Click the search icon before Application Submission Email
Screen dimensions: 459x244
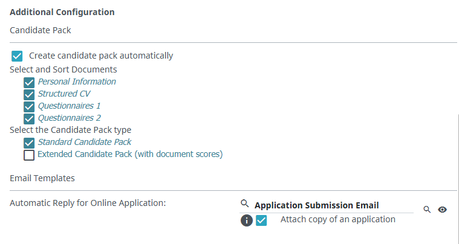(x=244, y=204)
